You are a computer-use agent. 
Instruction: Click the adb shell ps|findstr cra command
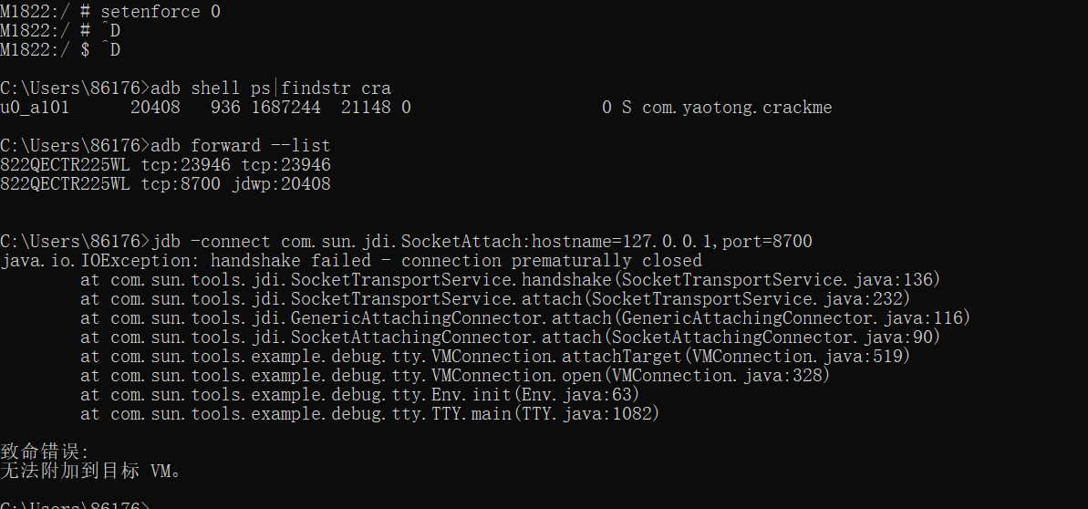(x=271, y=88)
